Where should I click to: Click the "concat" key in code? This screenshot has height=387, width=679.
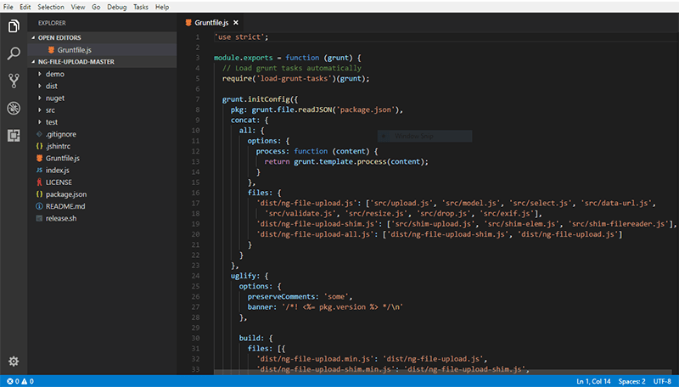pyautogui.click(x=245, y=120)
